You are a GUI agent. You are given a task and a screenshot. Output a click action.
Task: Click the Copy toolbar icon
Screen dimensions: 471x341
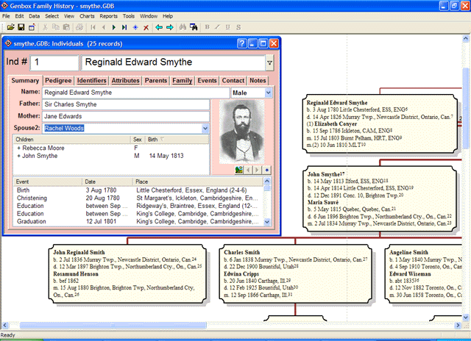click(56, 27)
